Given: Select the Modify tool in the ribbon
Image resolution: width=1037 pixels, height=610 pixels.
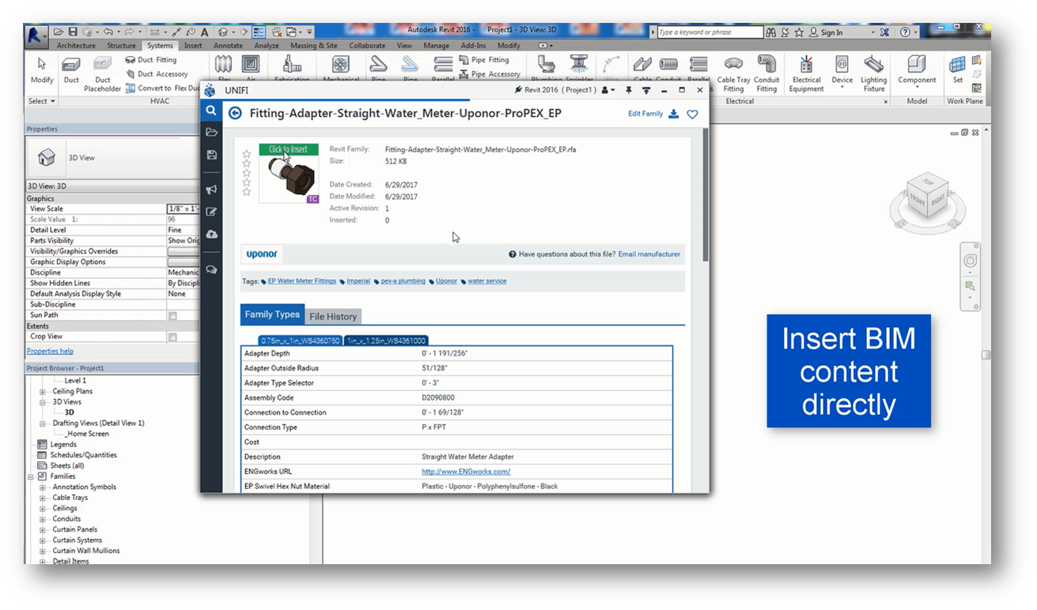Looking at the screenshot, I should pyautogui.click(x=42, y=70).
